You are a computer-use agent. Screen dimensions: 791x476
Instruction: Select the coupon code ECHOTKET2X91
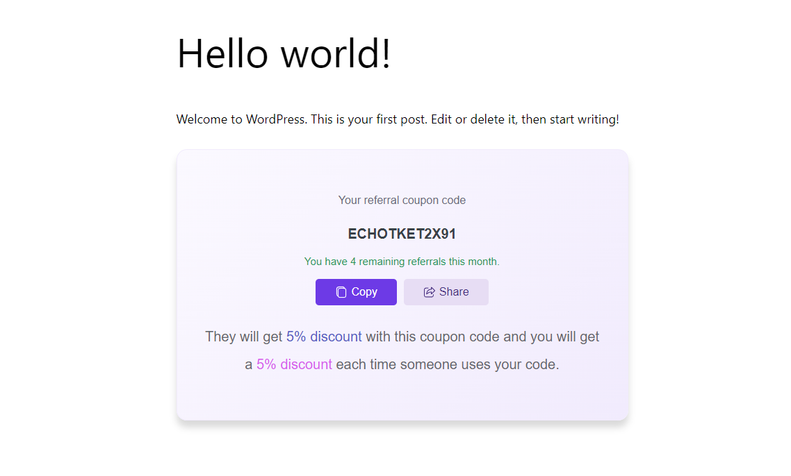pos(402,234)
